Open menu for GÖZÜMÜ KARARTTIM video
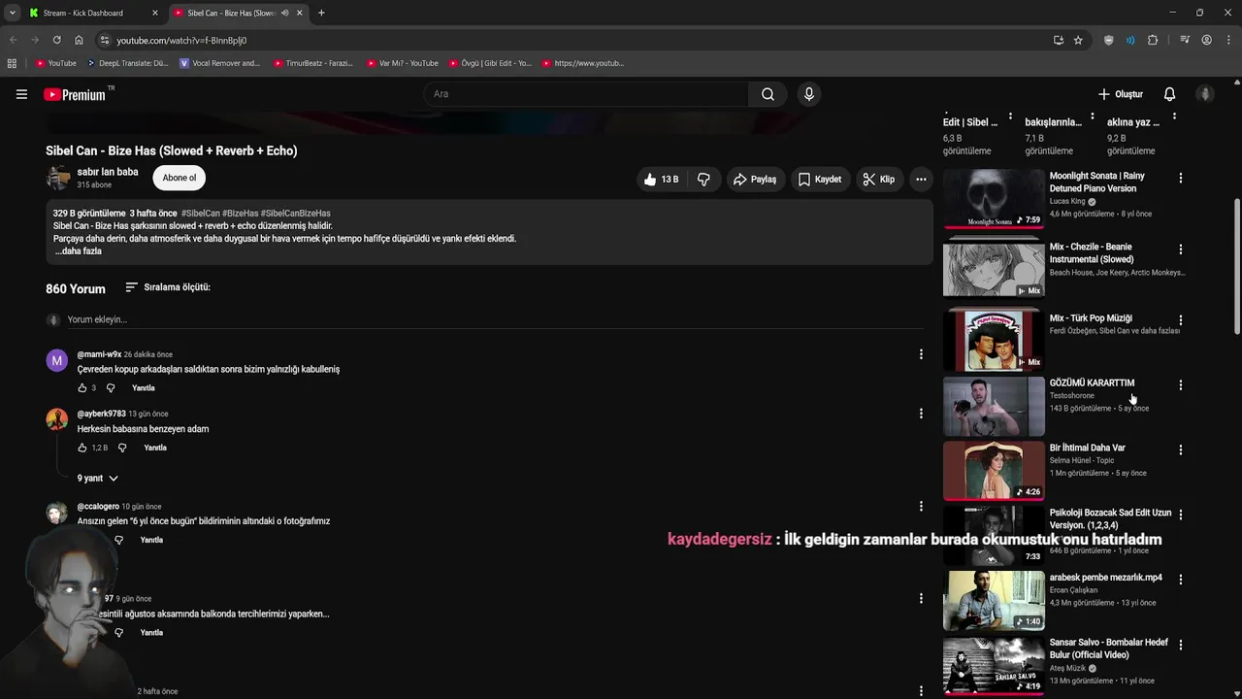The image size is (1242, 699). pyautogui.click(x=1180, y=385)
